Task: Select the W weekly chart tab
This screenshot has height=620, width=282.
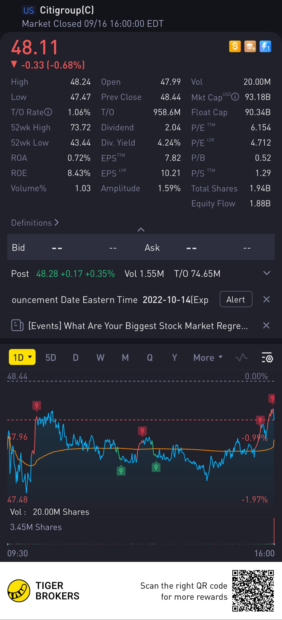Action: (x=100, y=357)
